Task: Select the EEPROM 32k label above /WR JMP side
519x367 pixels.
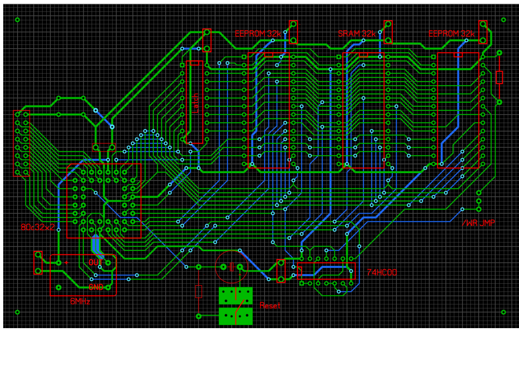Action: coord(451,34)
